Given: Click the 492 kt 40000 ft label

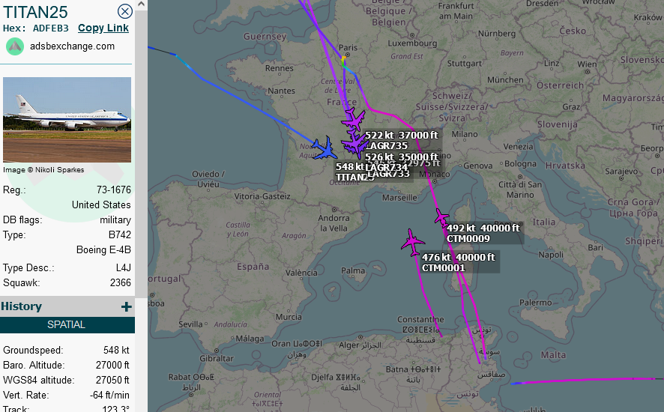Looking at the screenshot, I should click(x=483, y=228).
